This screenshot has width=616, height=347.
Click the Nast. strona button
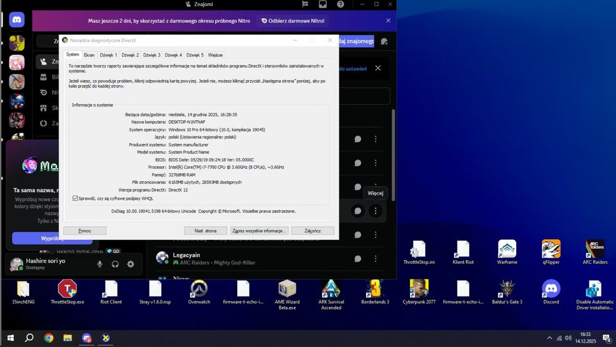coord(206,231)
